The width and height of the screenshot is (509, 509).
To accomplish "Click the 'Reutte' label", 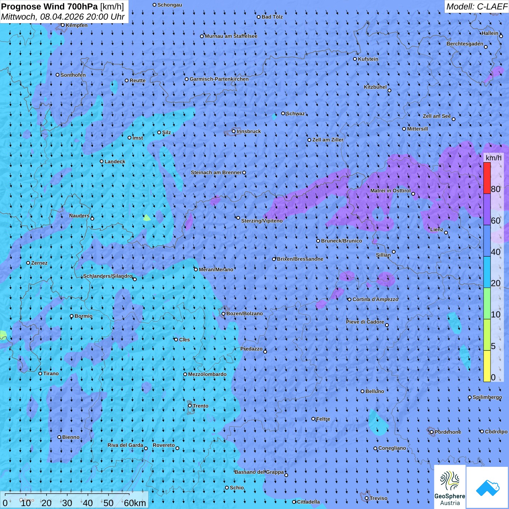I will coord(137,80).
